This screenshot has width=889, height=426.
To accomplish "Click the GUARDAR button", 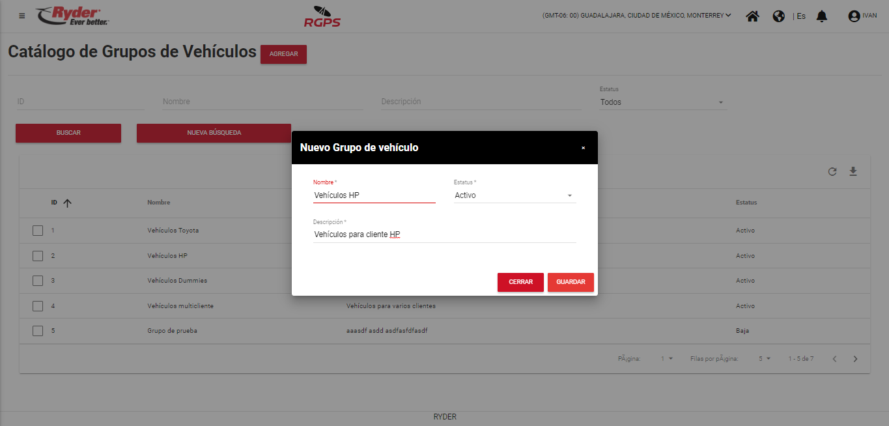I will click(571, 282).
